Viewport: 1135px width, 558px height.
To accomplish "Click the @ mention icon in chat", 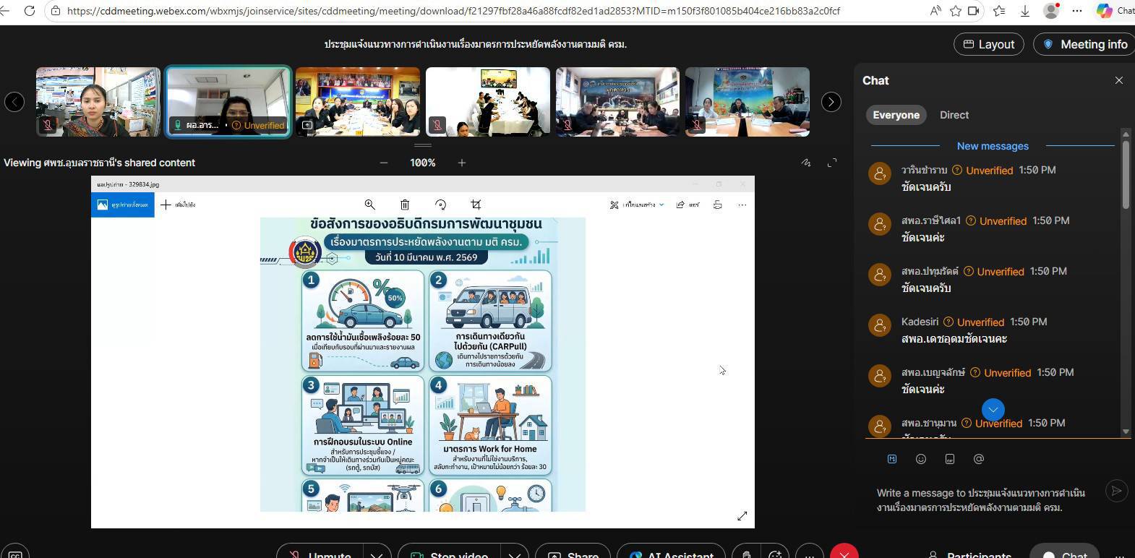I will 978,459.
